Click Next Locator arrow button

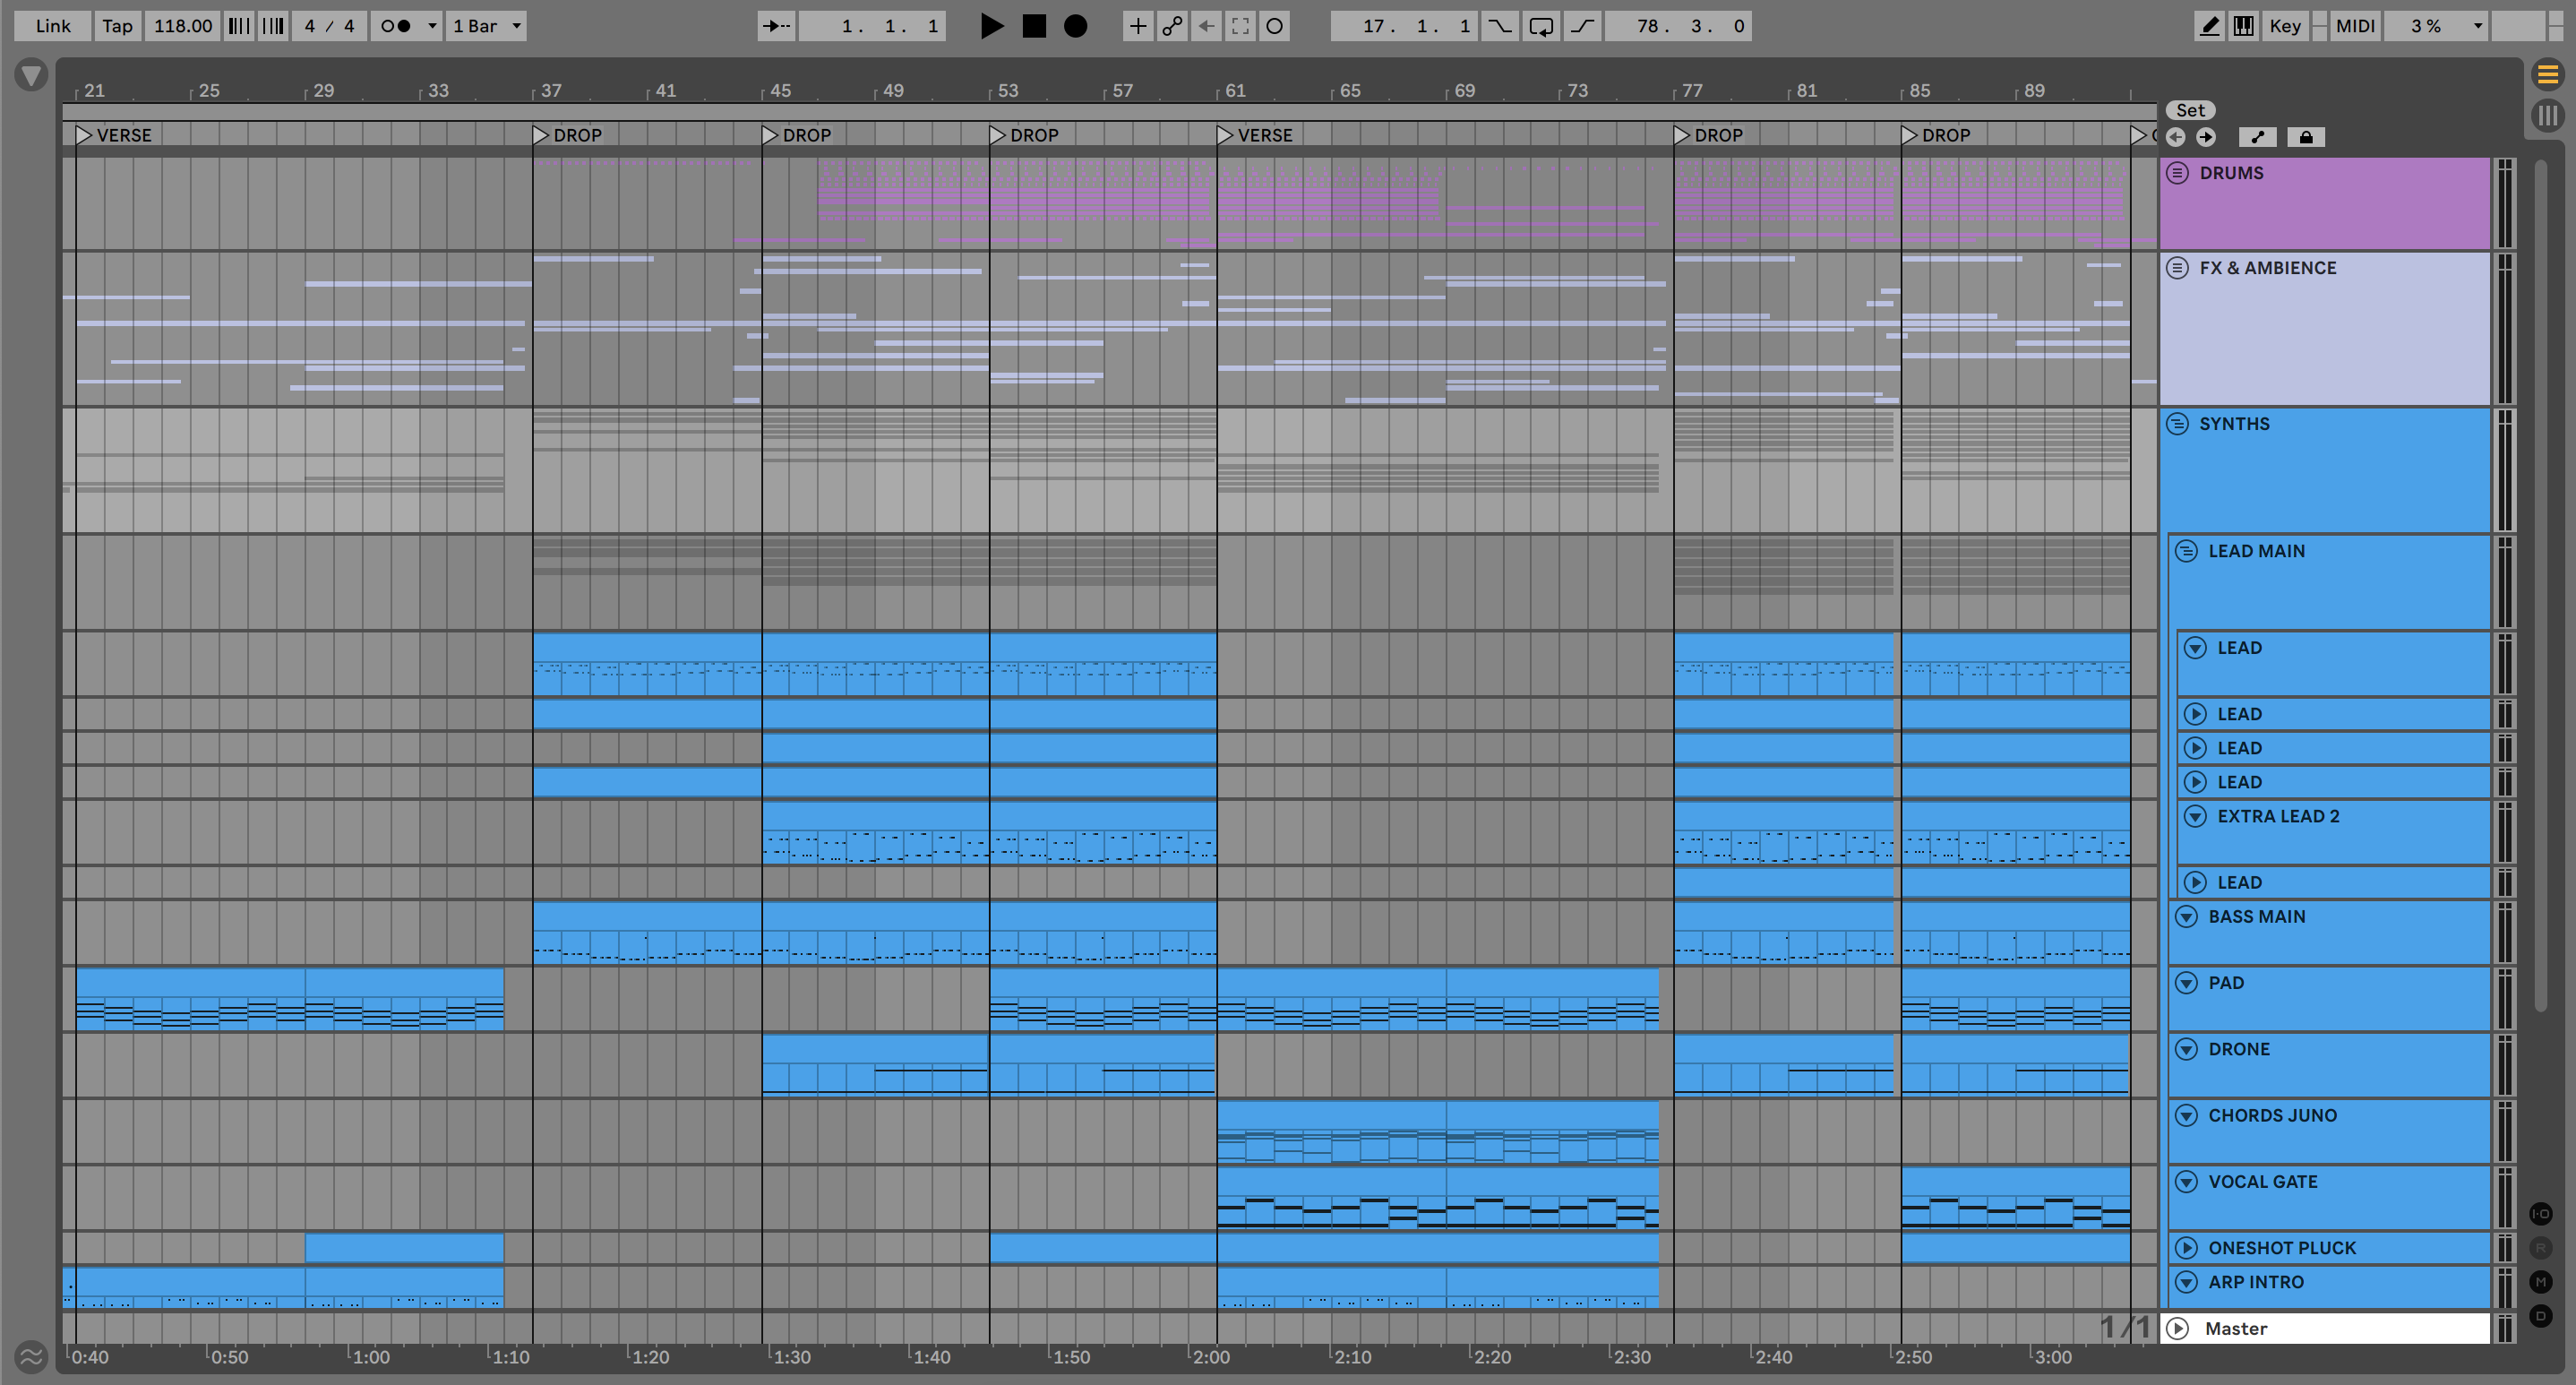[x=2206, y=137]
